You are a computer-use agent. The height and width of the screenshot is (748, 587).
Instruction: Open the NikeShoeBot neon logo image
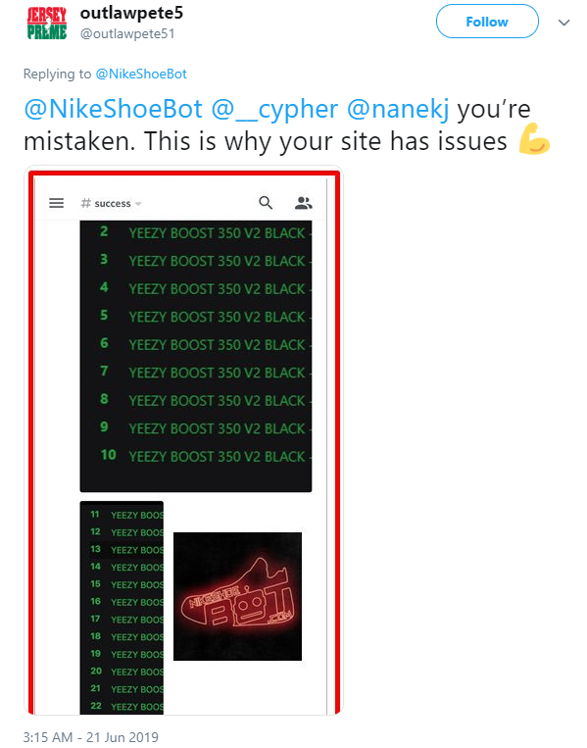coord(237,596)
